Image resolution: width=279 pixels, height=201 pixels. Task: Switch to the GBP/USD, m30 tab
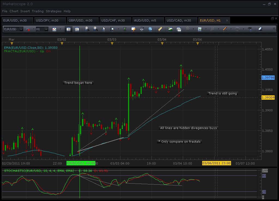[83, 20]
